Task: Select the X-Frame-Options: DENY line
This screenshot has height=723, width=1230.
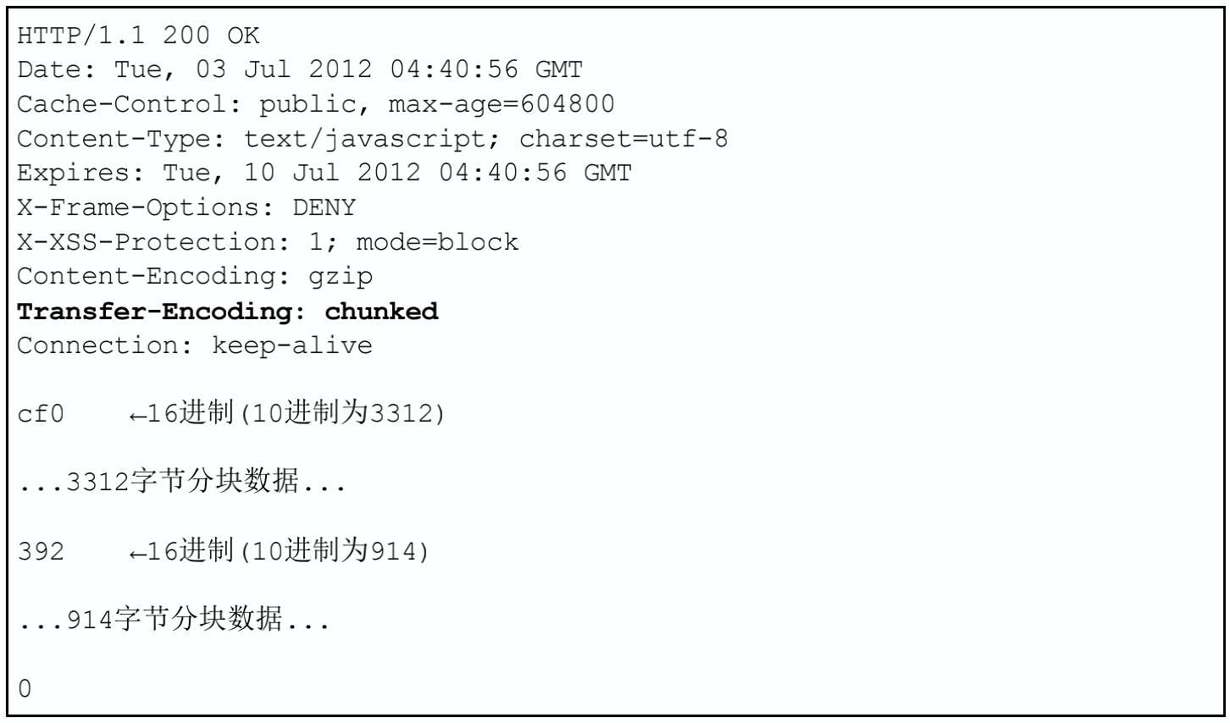Action: (186, 207)
